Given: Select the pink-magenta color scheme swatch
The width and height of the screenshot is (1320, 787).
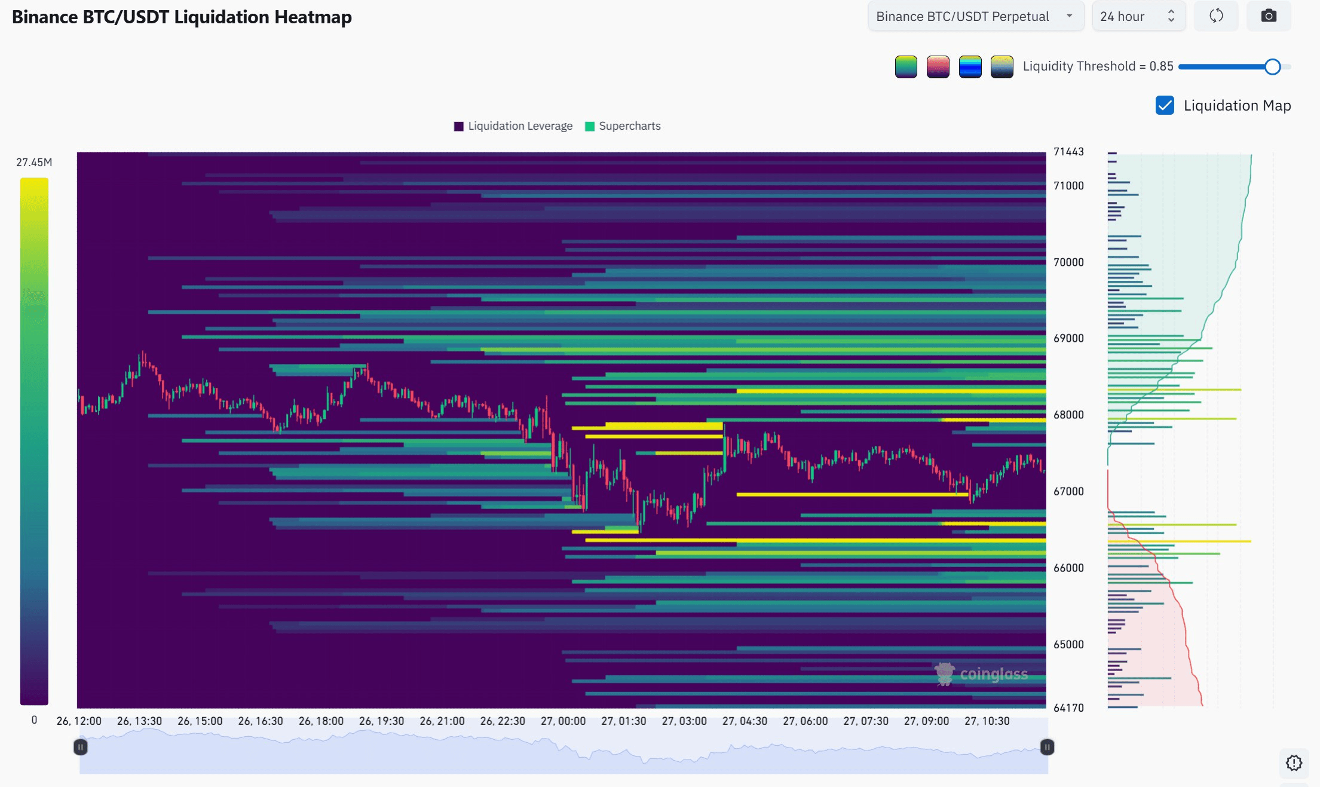Looking at the screenshot, I should [938, 66].
